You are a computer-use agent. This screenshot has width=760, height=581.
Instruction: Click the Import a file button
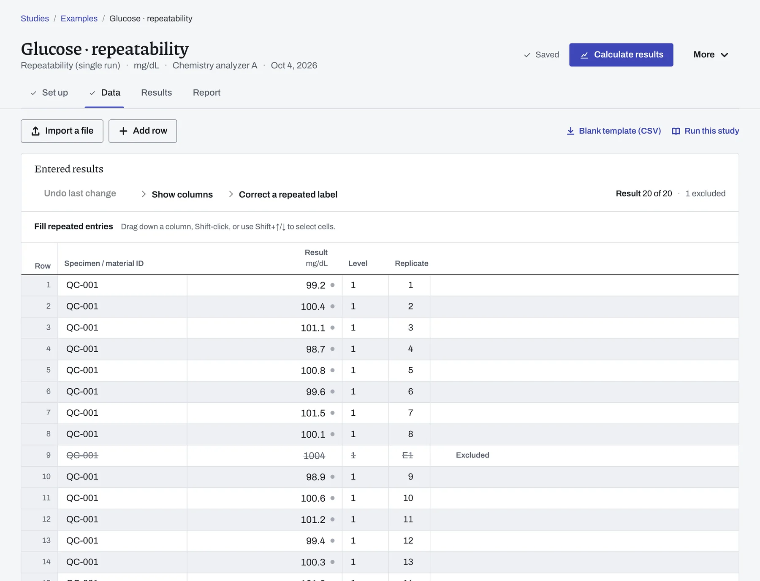coord(62,131)
